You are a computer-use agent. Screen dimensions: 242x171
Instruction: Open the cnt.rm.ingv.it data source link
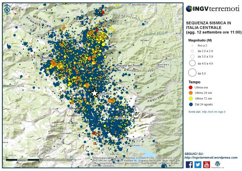click(x=214, y=112)
